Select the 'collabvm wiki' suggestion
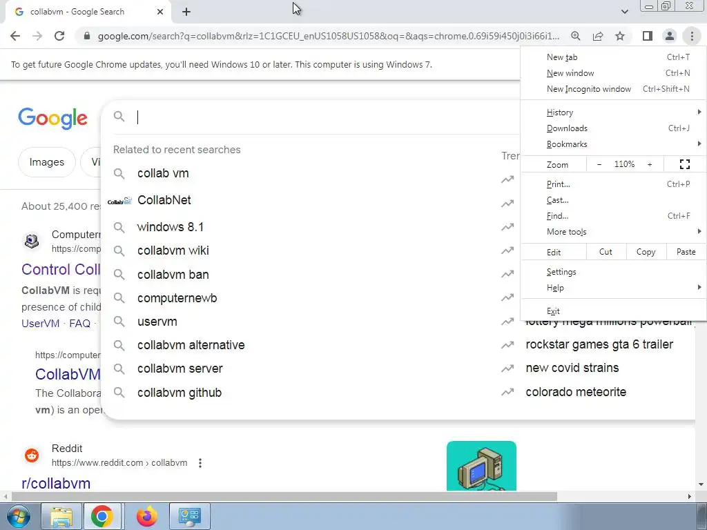 (173, 251)
